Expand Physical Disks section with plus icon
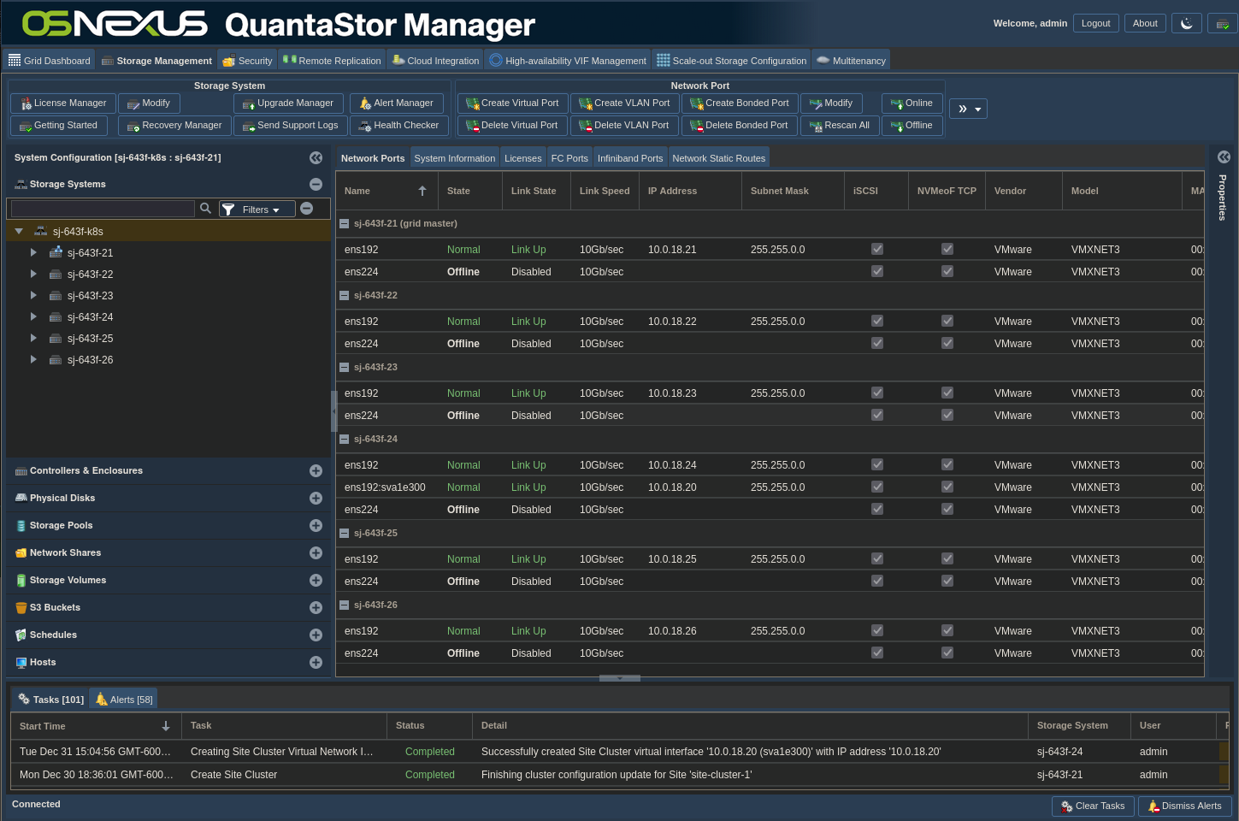Screen dimensions: 1239x821 (x=316, y=498)
